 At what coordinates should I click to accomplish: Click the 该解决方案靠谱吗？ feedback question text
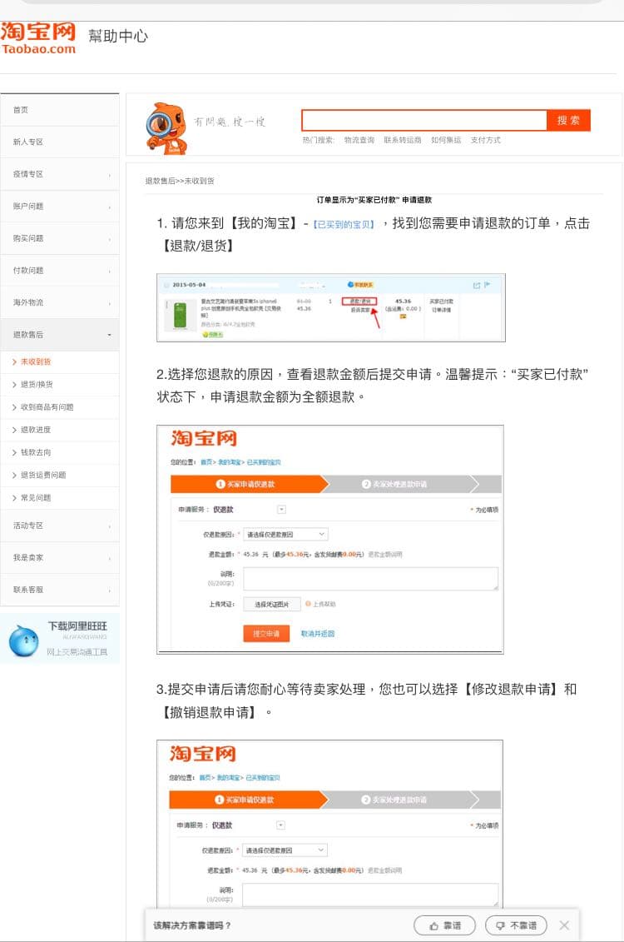point(192,925)
